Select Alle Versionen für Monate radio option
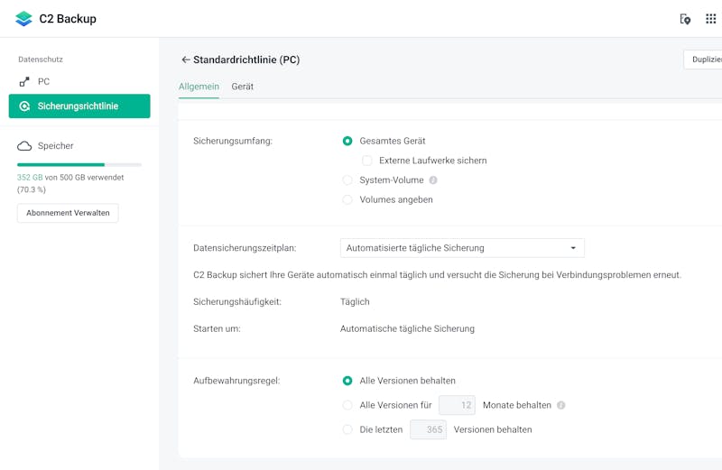This screenshot has height=470, width=722. 347,405
